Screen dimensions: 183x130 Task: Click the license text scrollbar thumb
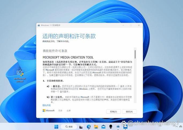tap(135, 54)
